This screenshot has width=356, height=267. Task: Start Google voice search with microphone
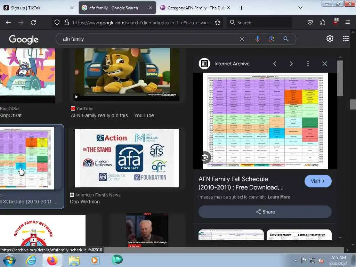(x=258, y=39)
